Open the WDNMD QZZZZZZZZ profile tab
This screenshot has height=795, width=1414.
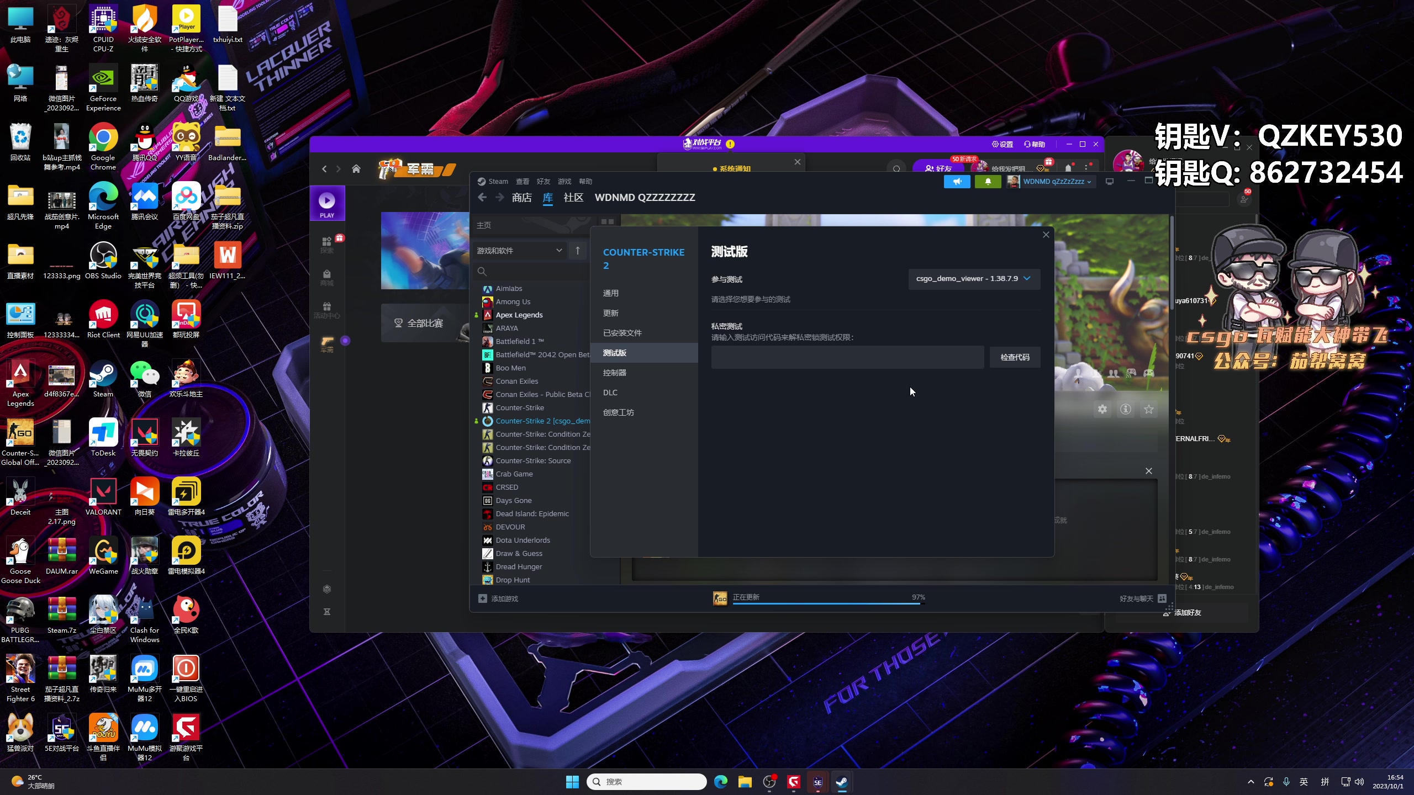pyautogui.click(x=645, y=198)
